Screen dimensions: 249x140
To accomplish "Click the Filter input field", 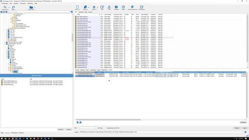I will (x=88, y=128).
